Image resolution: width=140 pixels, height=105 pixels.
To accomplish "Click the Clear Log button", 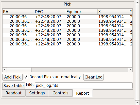I will (94, 77).
